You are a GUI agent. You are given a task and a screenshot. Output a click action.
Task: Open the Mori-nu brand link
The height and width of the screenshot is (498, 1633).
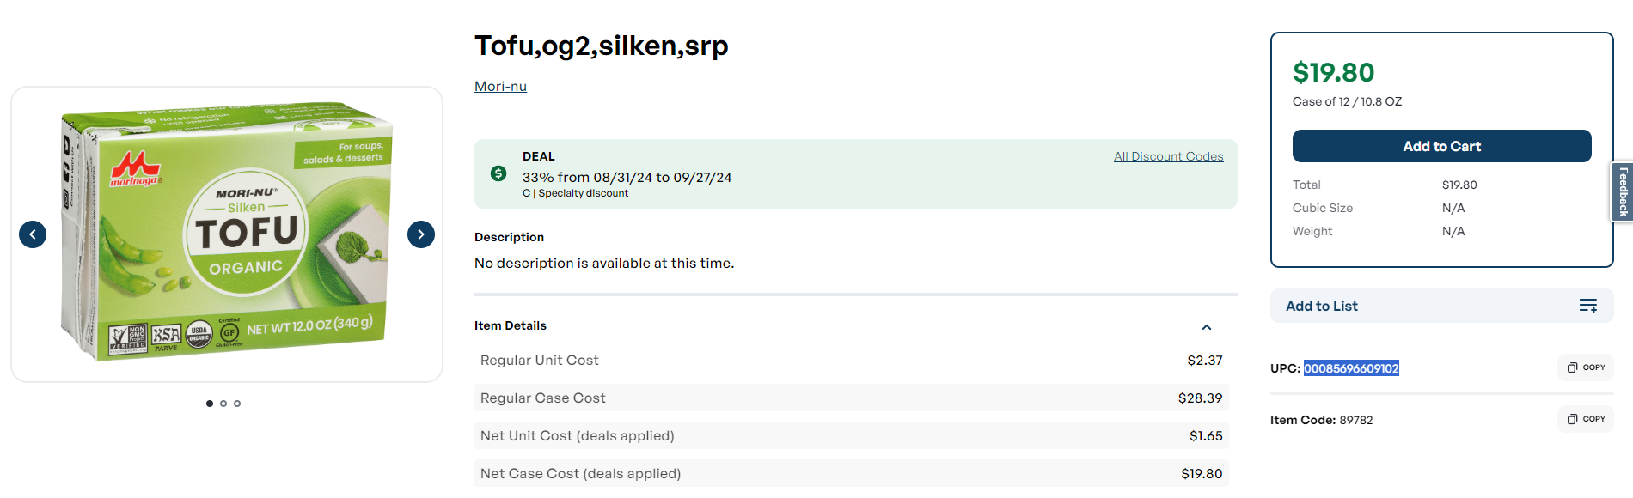coord(500,87)
